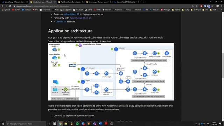Image resolution: width=224 pixels, height=126 pixels.
Task: Click the Application architecture heading
Action: click(70, 31)
